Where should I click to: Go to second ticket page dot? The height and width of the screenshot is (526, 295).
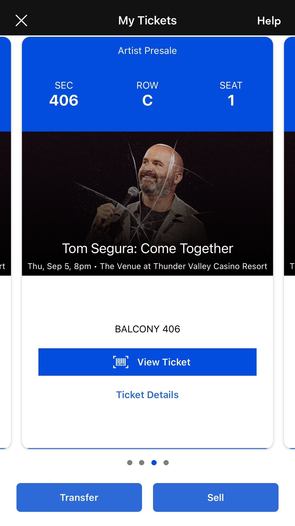pos(142,463)
